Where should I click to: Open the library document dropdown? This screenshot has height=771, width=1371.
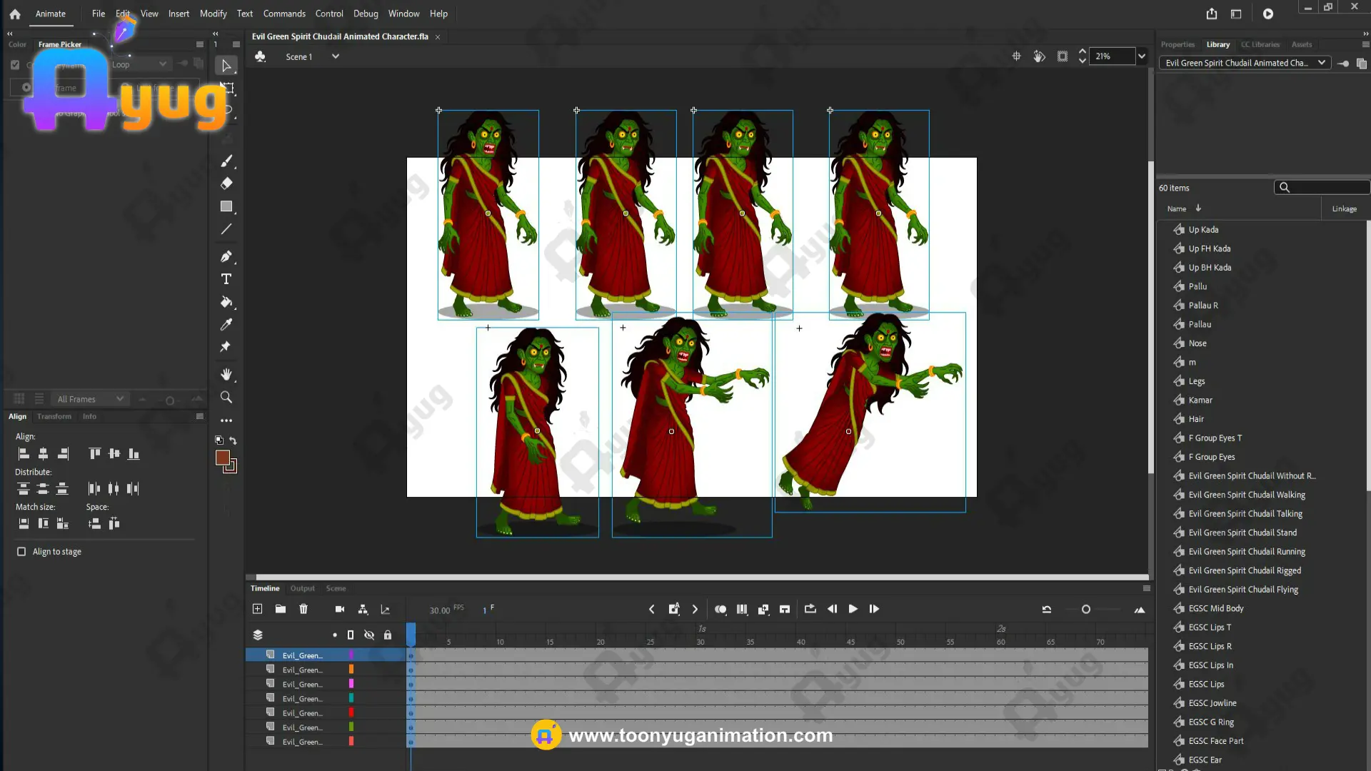point(1322,63)
